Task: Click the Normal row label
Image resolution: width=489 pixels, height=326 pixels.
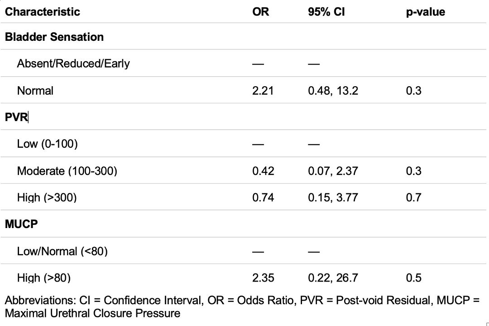Action: click(35, 91)
